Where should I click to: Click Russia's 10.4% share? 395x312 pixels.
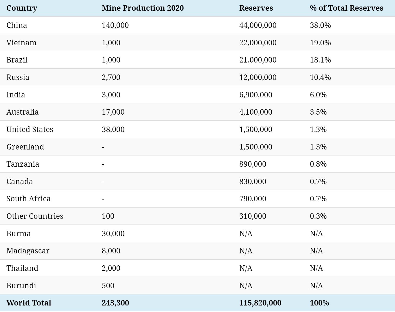coord(320,77)
